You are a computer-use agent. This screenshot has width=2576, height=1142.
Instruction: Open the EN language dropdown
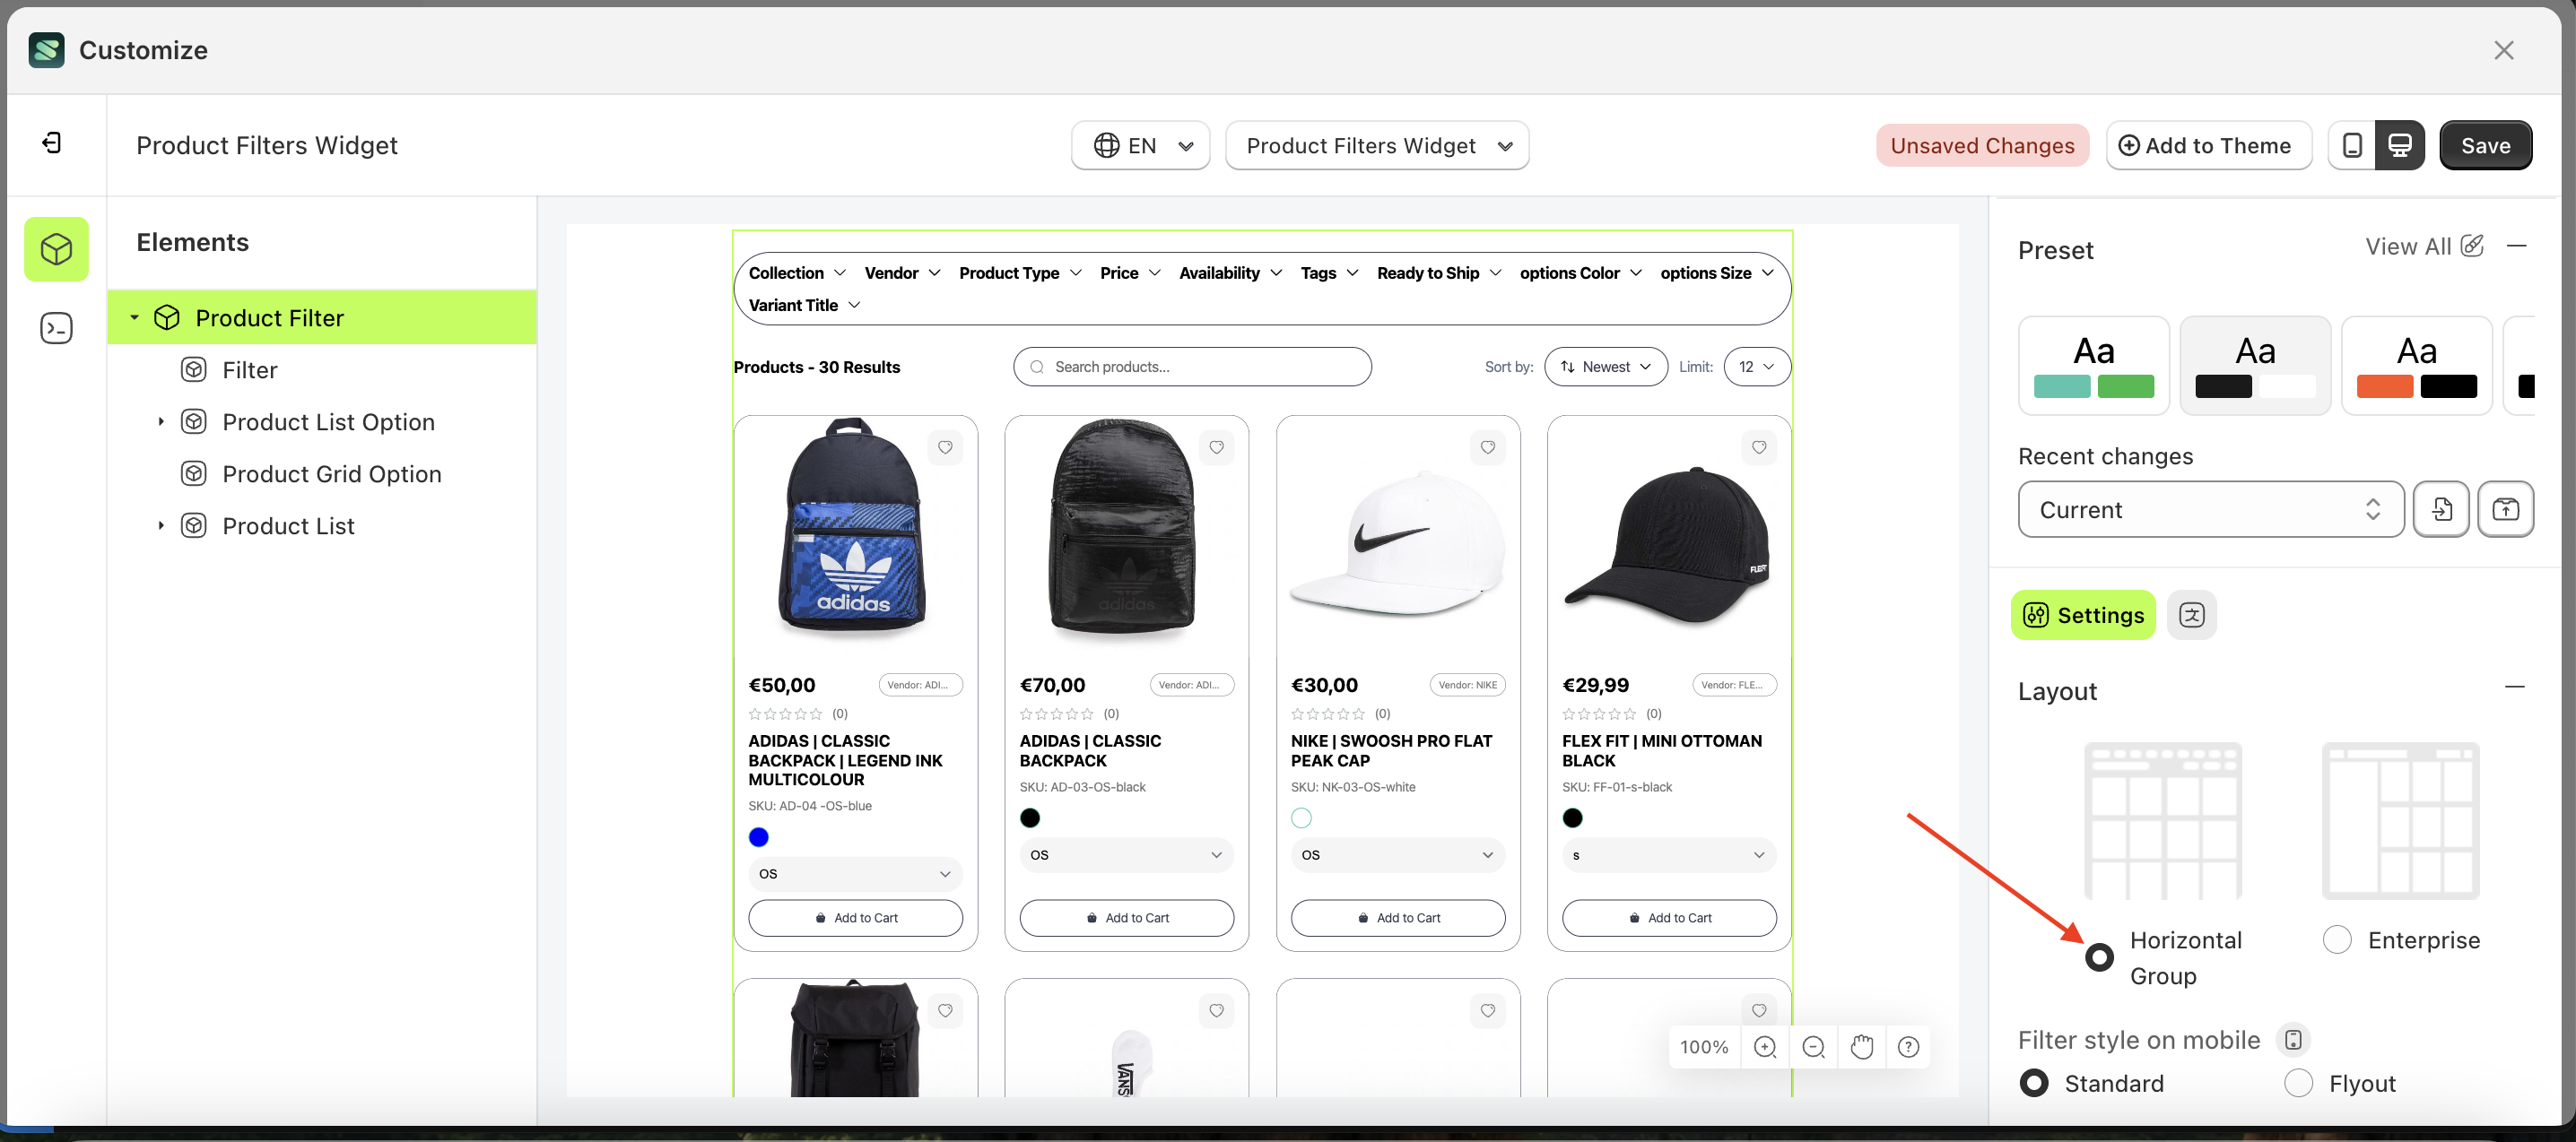tap(1141, 146)
